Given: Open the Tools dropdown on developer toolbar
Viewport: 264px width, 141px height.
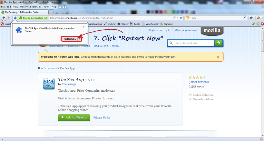Looking at the screenshot, I should 135,24.
